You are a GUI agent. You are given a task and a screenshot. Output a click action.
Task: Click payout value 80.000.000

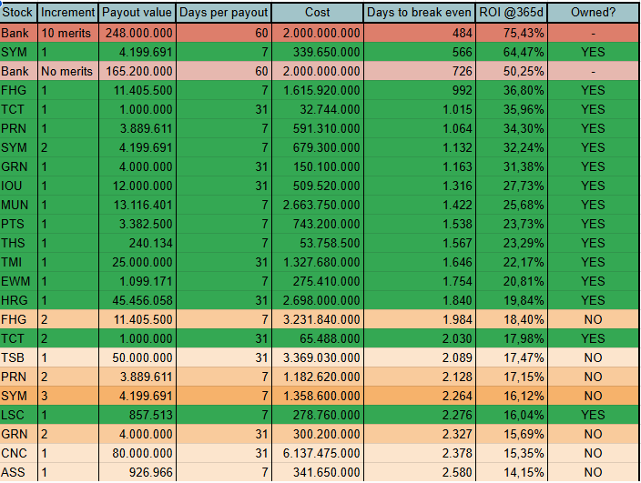tap(137, 453)
